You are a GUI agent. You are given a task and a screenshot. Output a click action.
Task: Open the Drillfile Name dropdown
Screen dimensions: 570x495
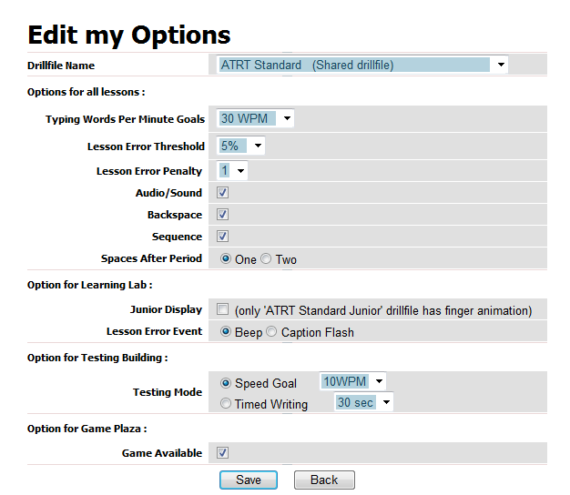click(362, 65)
